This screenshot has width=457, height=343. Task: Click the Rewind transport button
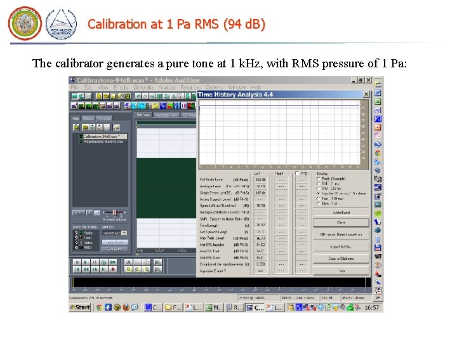[86, 269]
